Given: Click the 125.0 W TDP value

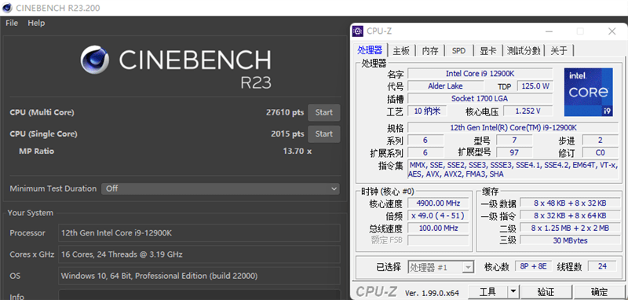Looking at the screenshot, I should (535, 86).
